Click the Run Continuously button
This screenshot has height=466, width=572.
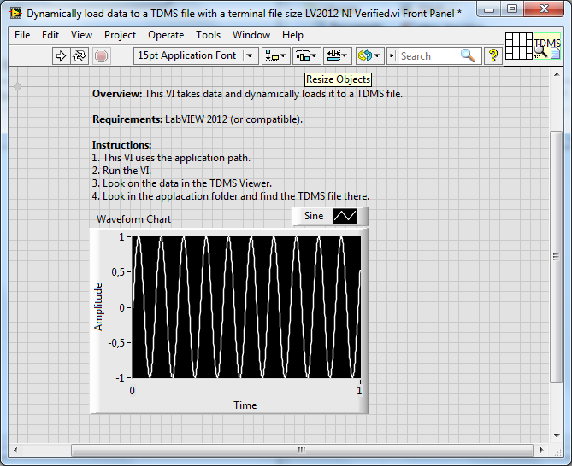(x=80, y=56)
